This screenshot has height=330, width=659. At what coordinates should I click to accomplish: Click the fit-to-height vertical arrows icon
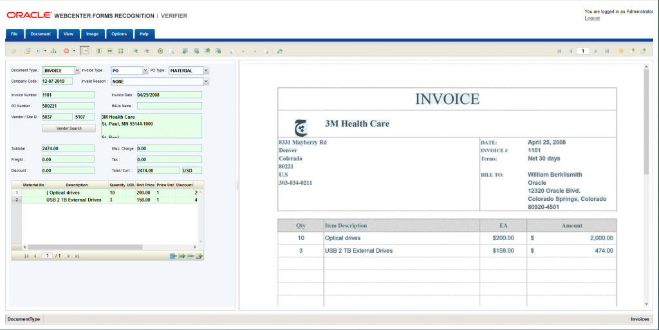click(98, 51)
